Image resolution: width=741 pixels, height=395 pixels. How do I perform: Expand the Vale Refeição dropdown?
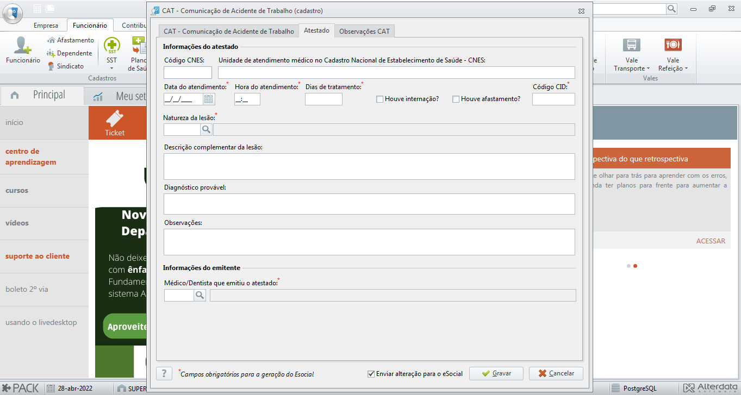(x=686, y=68)
